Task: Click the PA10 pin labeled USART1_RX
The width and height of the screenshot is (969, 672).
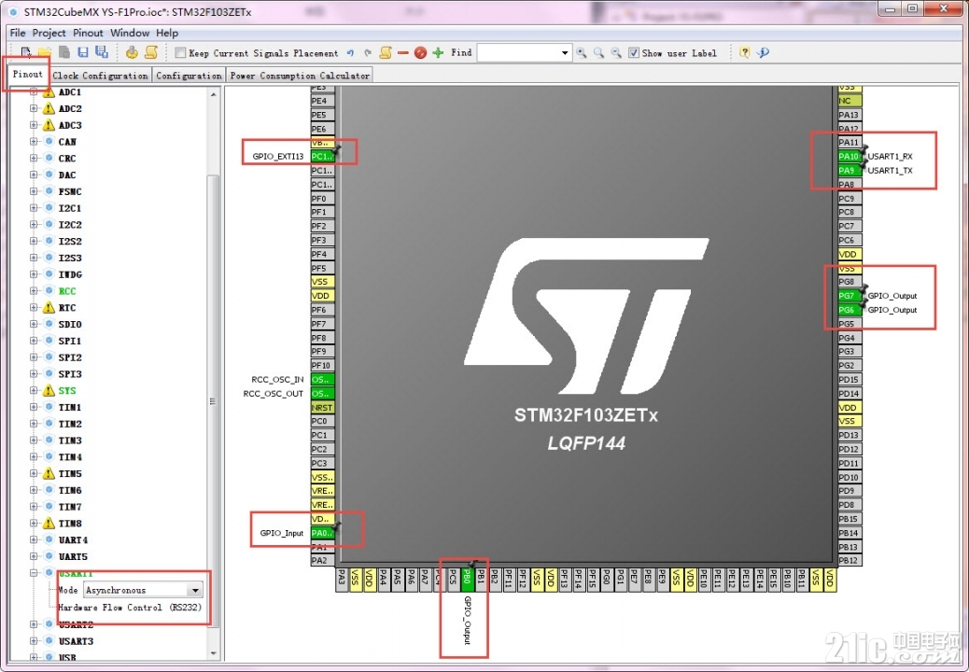Action: tap(850, 157)
